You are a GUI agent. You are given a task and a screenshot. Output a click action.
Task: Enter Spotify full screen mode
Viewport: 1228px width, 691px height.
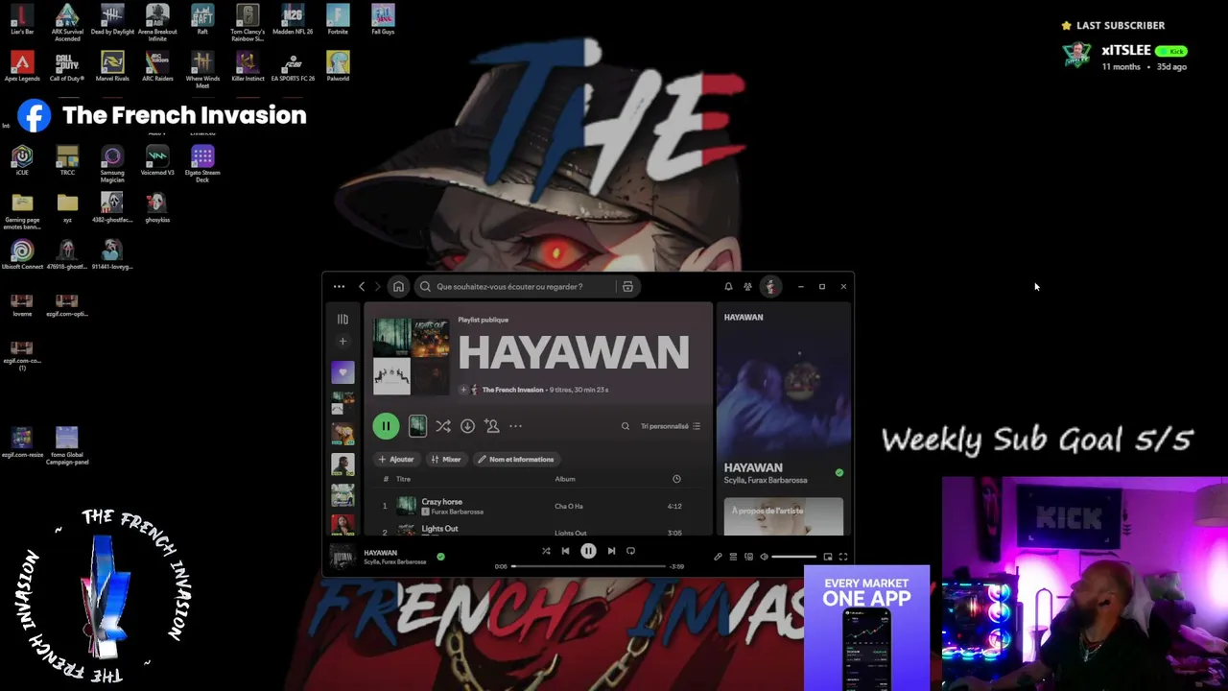click(x=843, y=557)
